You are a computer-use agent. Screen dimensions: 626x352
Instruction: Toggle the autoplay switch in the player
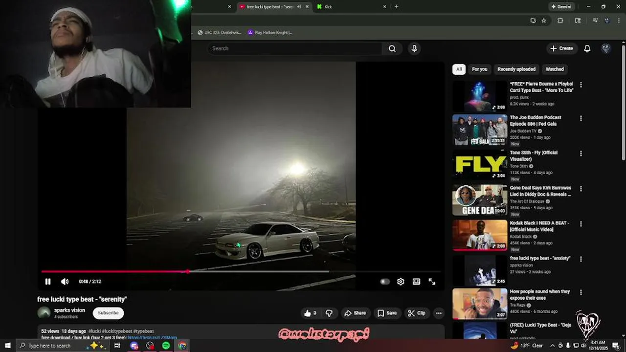click(385, 282)
